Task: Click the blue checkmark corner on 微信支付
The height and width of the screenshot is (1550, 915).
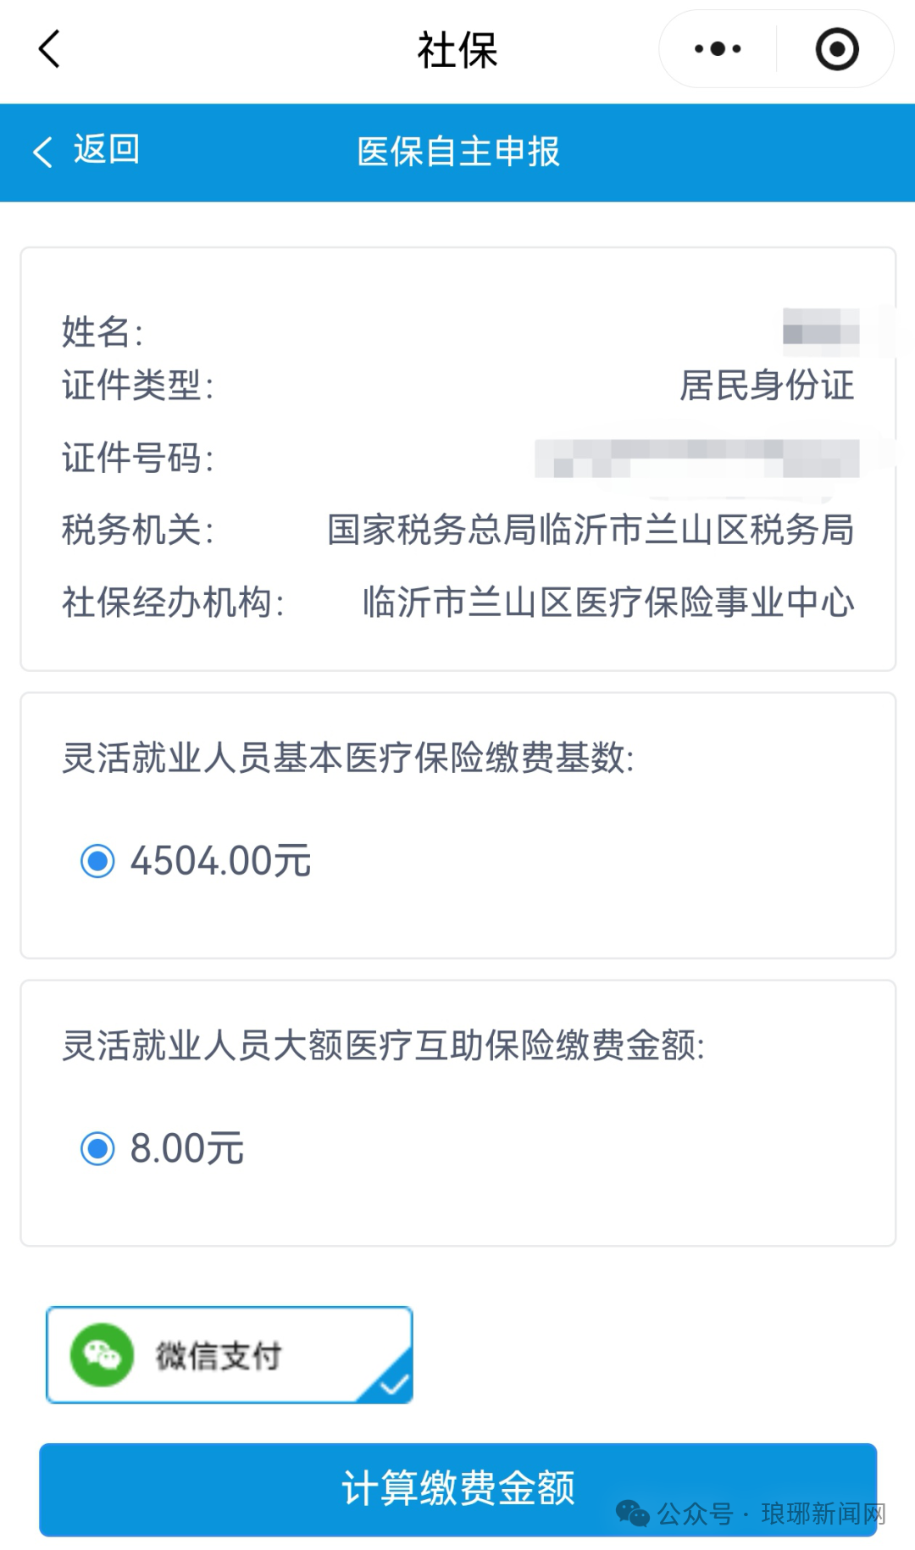Action: click(x=391, y=1383)
